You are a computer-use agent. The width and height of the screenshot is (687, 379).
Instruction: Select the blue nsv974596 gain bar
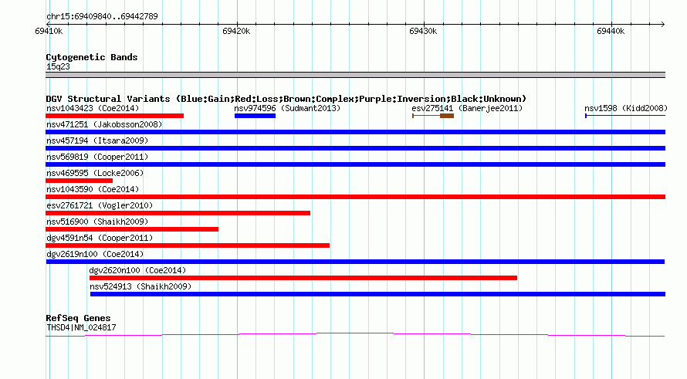pos(255,116)
